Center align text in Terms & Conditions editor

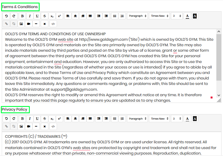pos(75,16)
